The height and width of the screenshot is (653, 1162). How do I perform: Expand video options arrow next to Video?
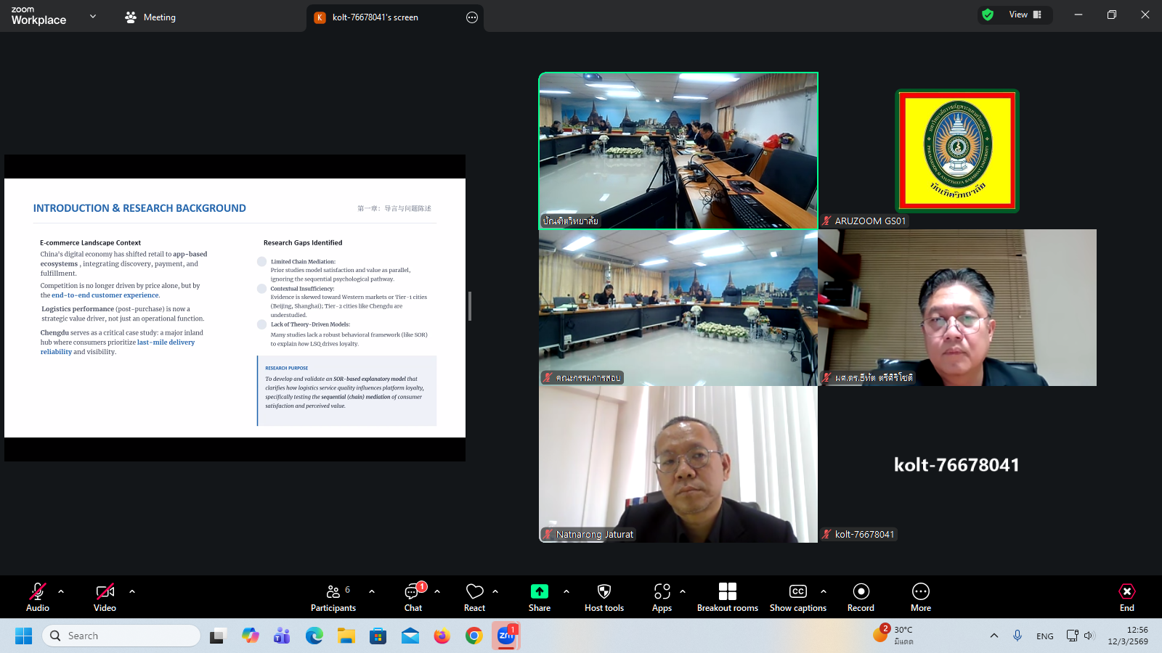click(132, 591)
